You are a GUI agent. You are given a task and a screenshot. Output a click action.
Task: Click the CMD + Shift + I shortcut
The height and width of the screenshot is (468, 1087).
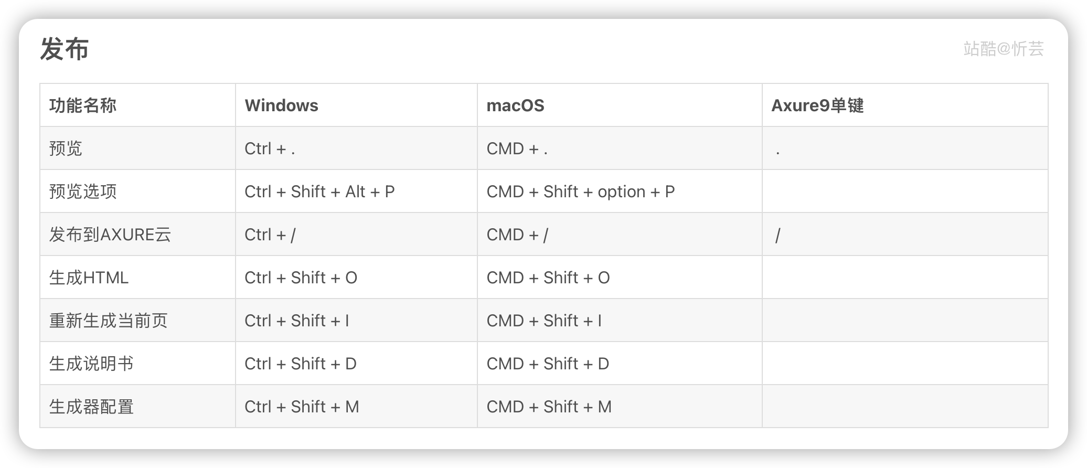pyautogui.click(x=544, y=321)
